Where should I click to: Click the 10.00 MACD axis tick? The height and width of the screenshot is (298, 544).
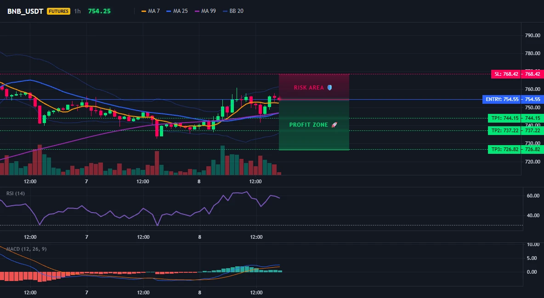(x=533, y=245)
